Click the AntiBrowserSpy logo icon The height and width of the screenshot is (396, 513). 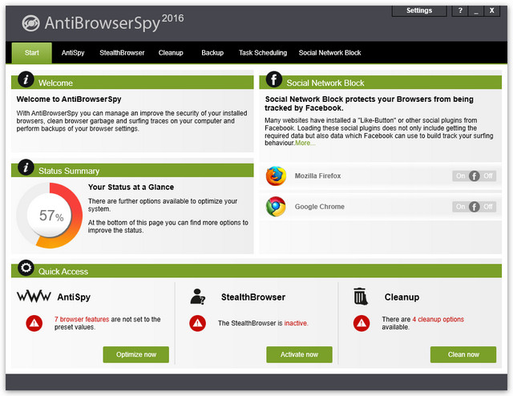30,23
